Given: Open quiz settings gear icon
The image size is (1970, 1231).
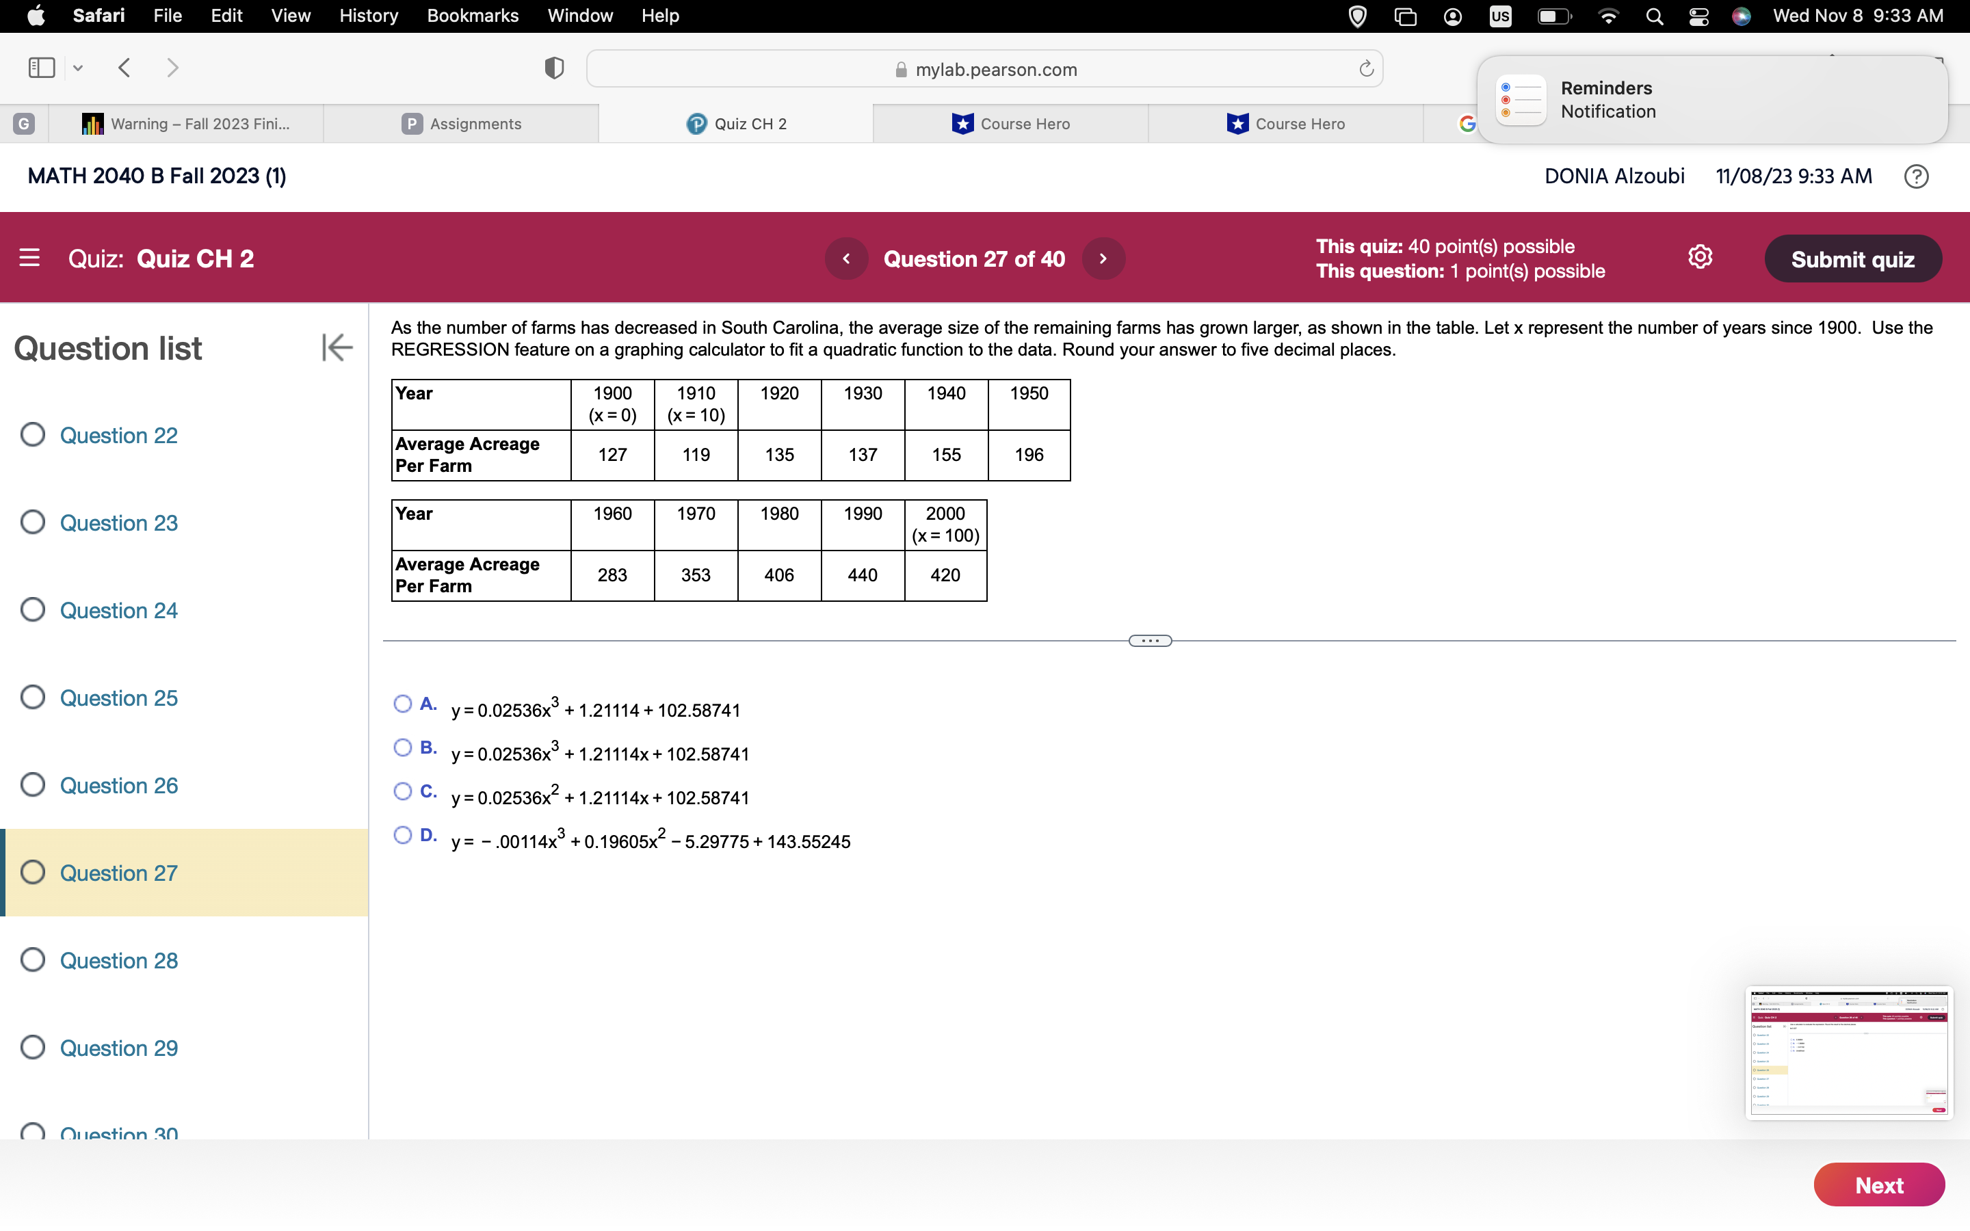Looking at the screenshot, I should pos(1700,257).
